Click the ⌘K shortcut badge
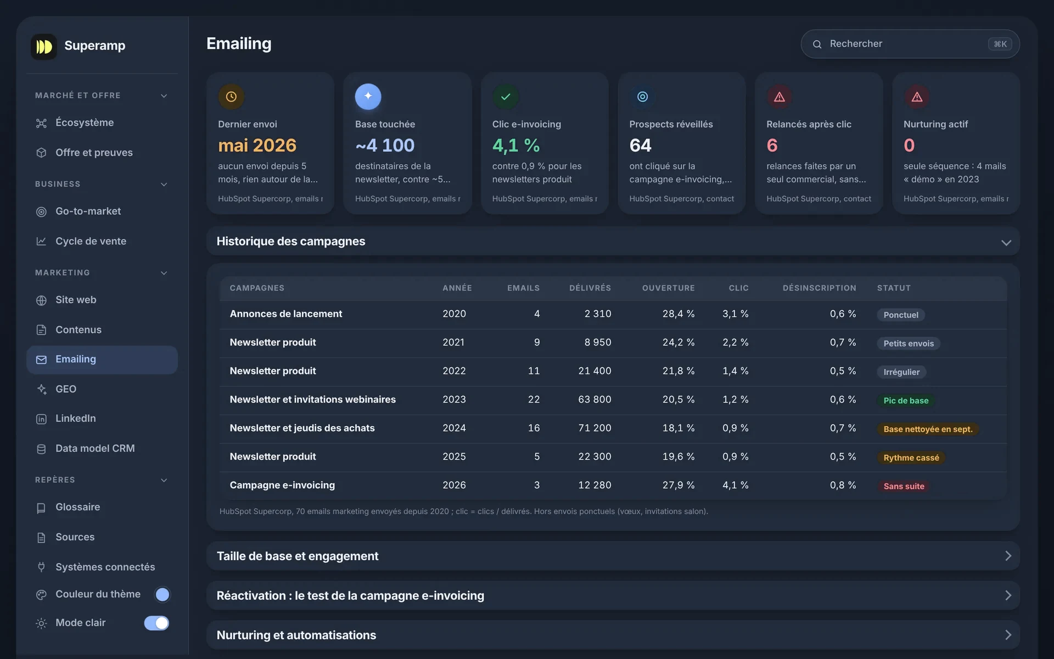Viewport: 1054px width, 659px height. click(1000, 44)
